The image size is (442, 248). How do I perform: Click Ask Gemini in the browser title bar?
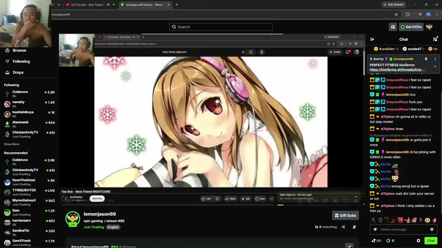click(x=393, y=5)
